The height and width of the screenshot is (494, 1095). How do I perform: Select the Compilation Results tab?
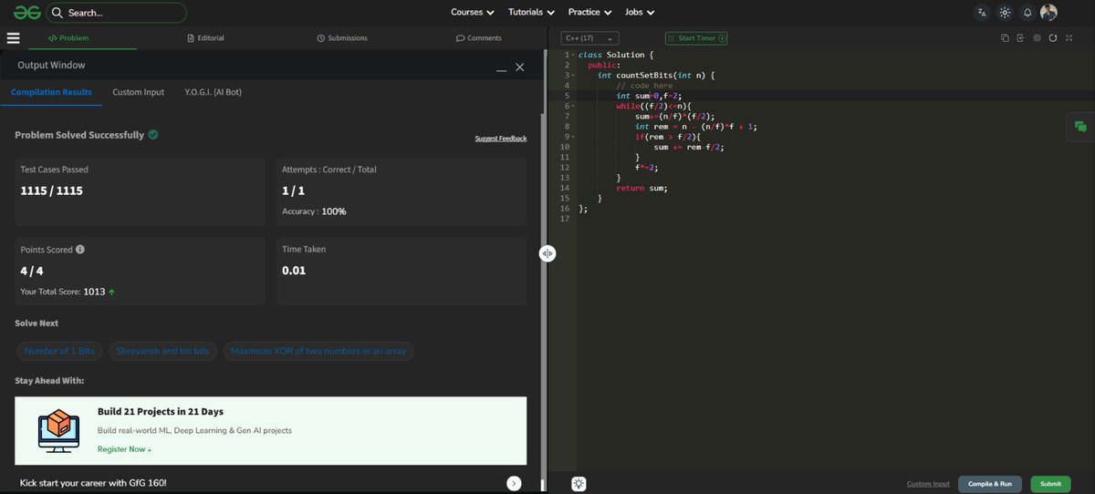(51, 92)
